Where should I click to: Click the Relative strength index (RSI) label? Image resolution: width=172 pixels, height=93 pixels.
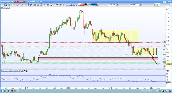[x=11, y=71]
